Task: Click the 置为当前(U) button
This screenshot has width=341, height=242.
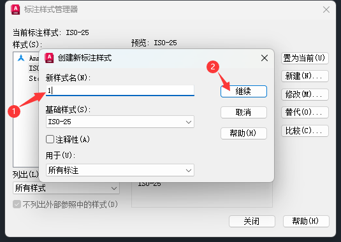Action: [x=305, y=58]
